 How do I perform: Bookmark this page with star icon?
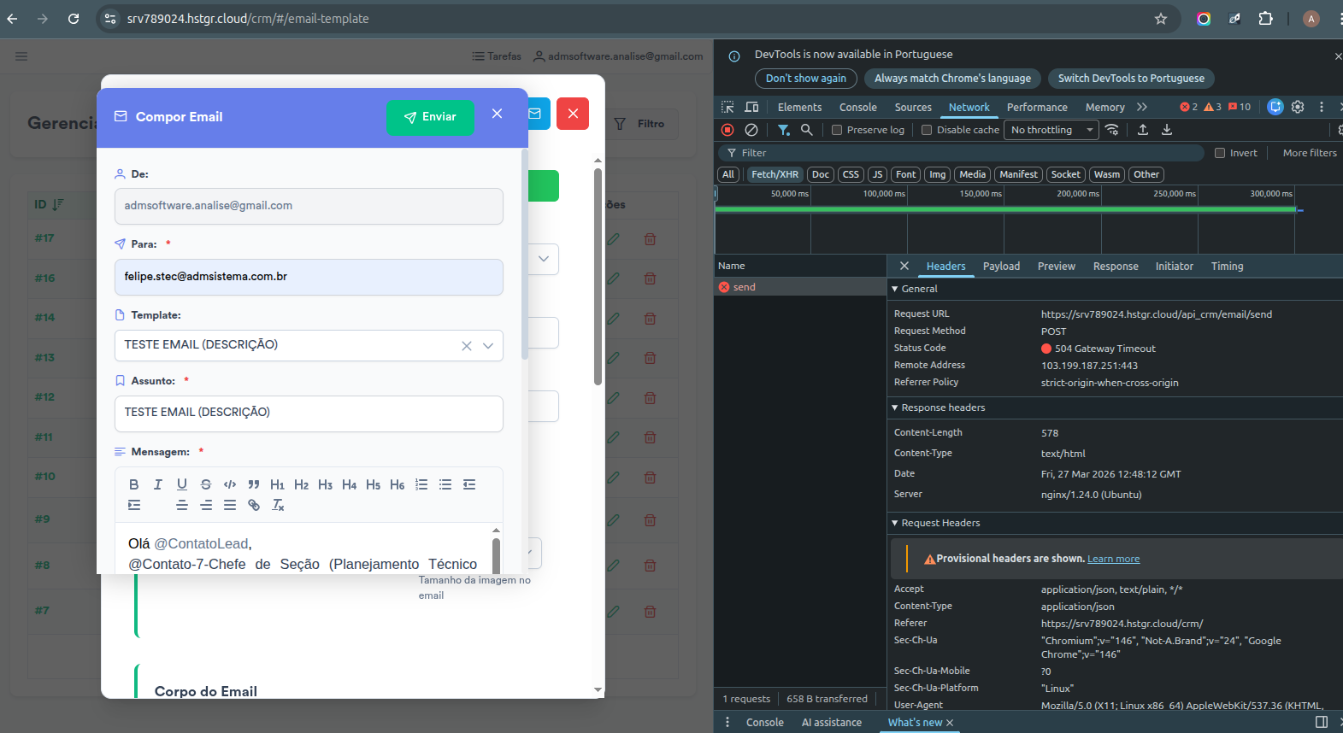click(x=1161, y=19)
